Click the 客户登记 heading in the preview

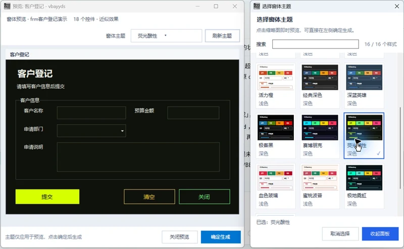(x=35, y=74)
